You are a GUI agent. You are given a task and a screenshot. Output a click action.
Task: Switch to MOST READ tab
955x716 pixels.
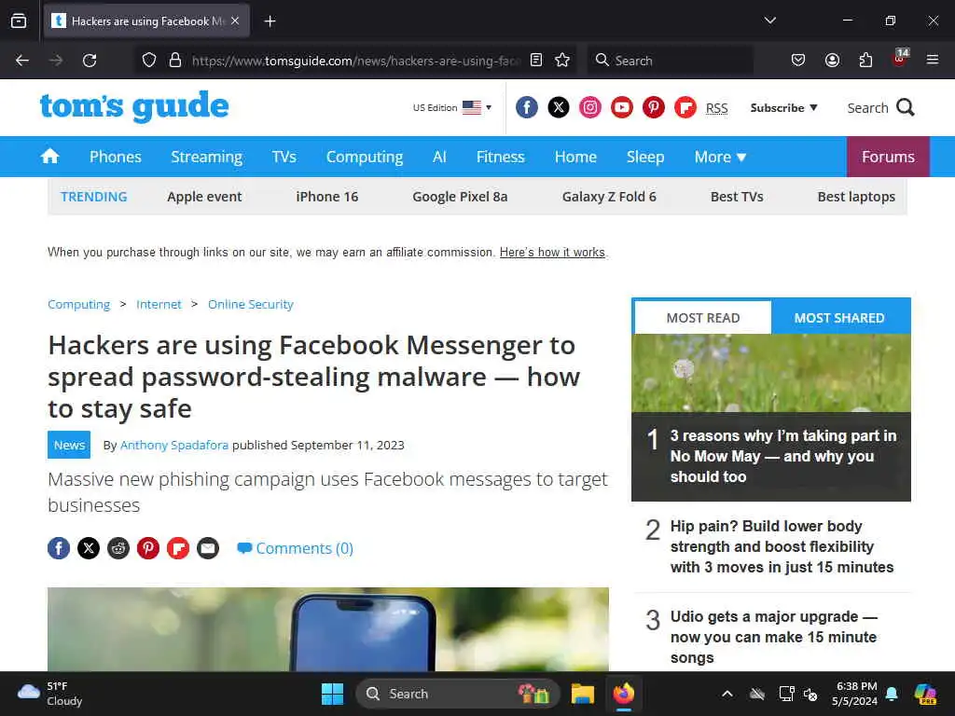coord(703,317)
